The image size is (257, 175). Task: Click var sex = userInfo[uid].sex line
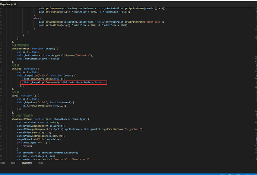point(36,156)
